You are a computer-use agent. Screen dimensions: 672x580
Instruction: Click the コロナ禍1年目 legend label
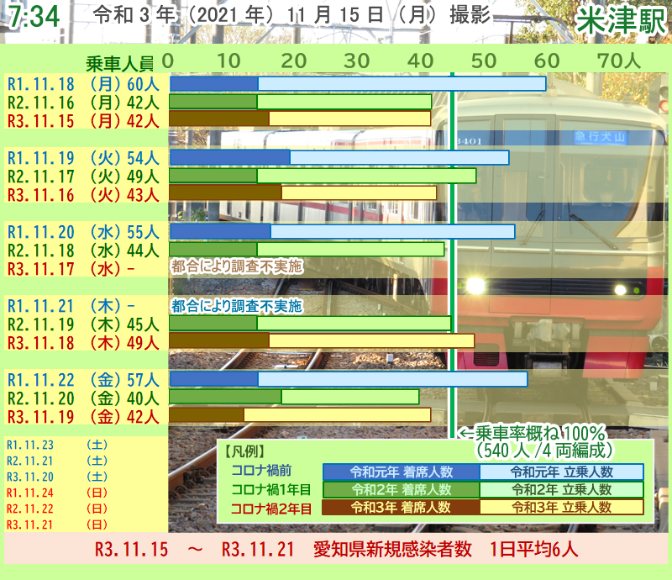pos(270,489)
